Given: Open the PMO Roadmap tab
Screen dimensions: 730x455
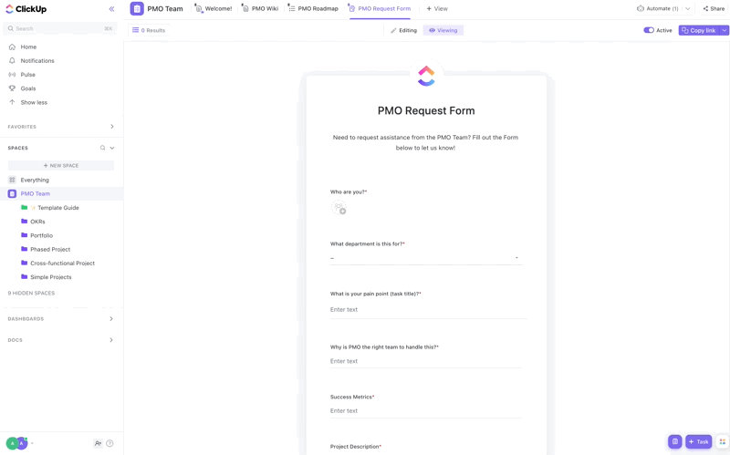Looking at the screenshot, I should (x=313, y=9).
